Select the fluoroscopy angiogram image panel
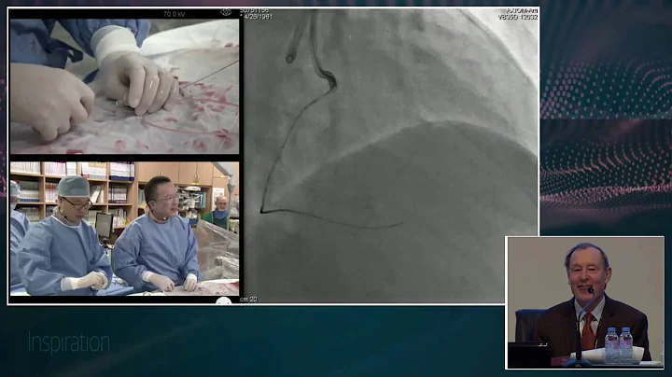 point(390,155)
